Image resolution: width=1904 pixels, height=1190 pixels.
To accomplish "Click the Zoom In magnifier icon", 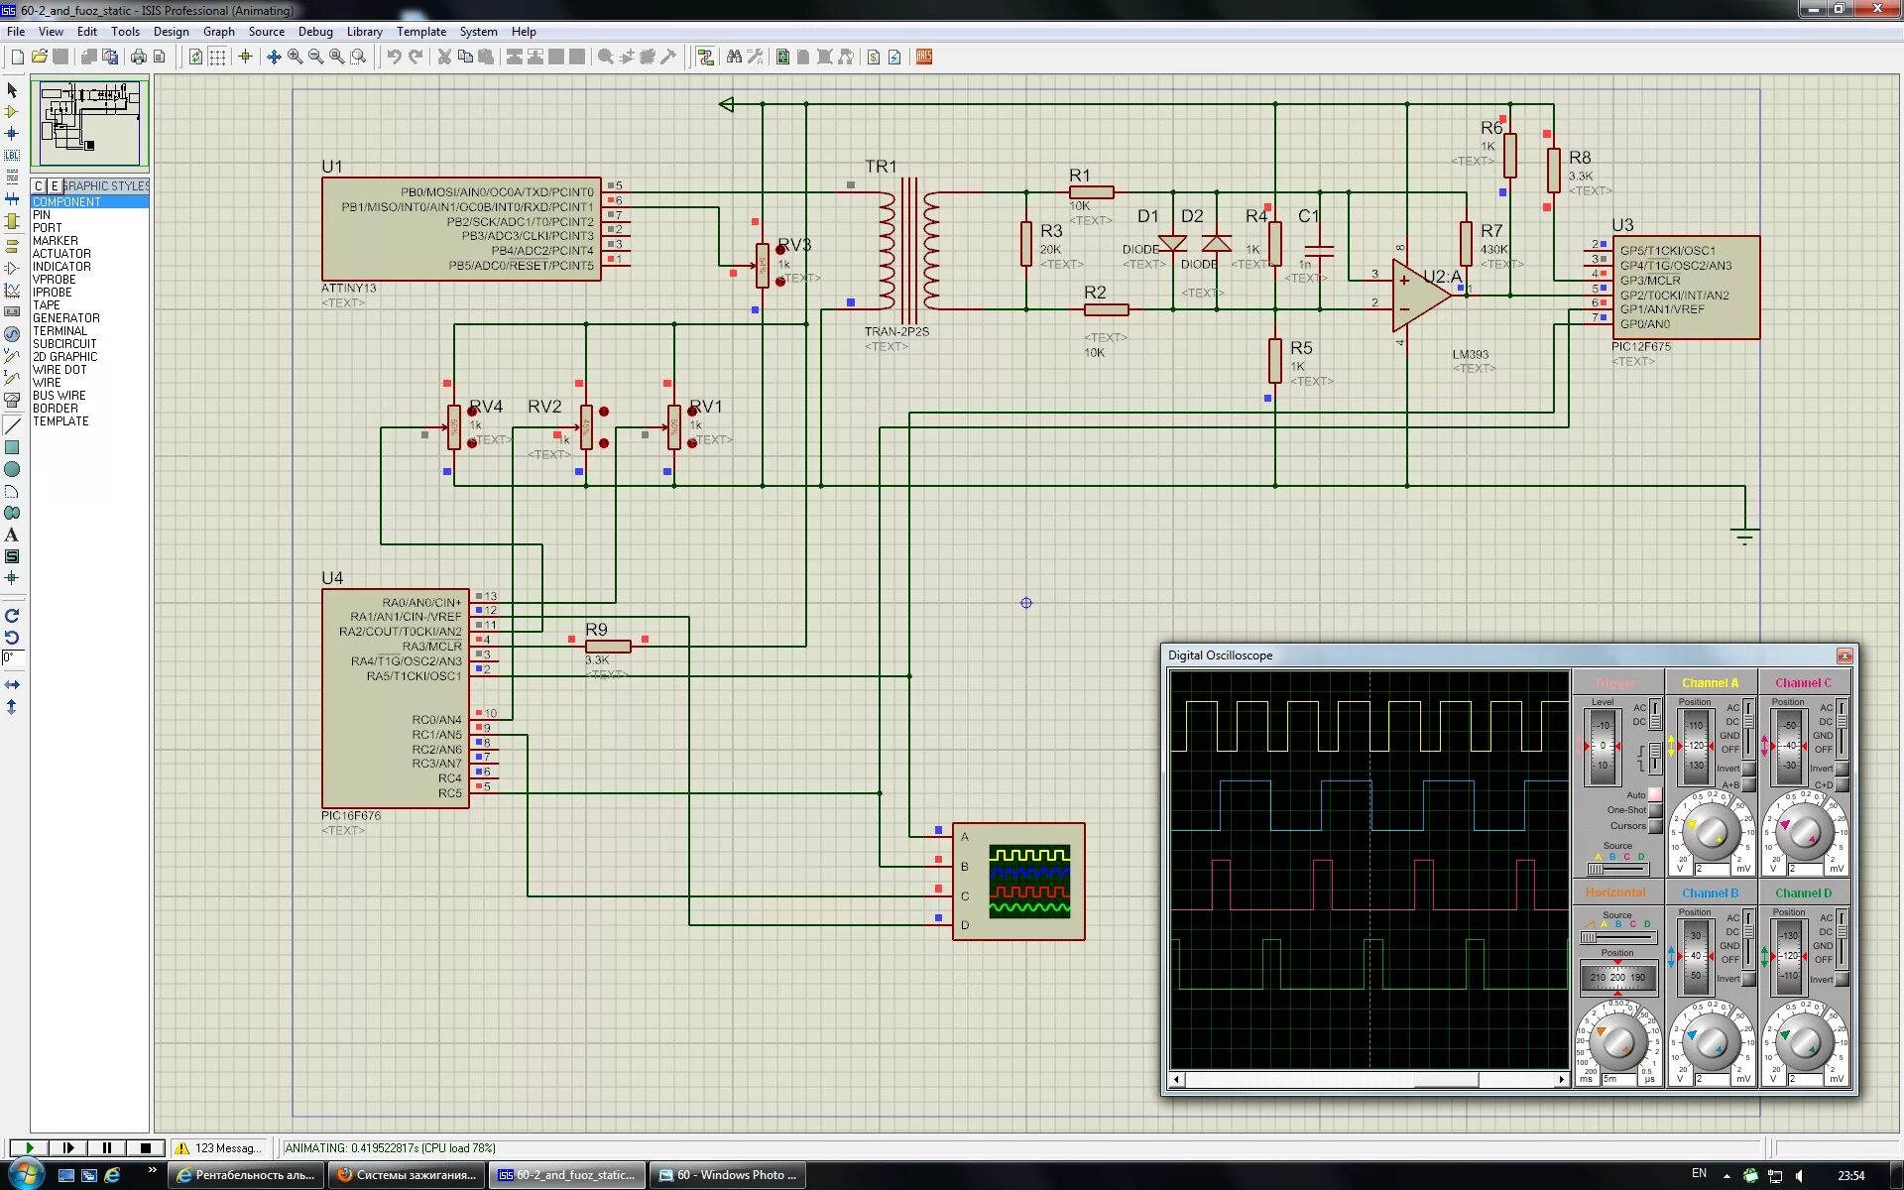I will [295, 57].
